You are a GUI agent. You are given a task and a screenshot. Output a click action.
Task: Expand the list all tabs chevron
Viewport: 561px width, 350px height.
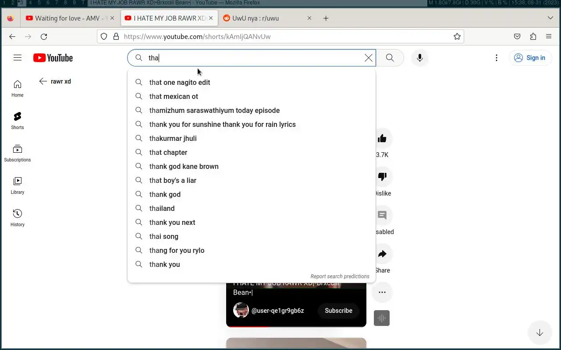click(550, 18)
